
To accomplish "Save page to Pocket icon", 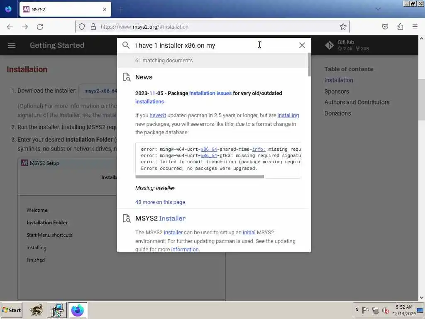I will (385, 27).
